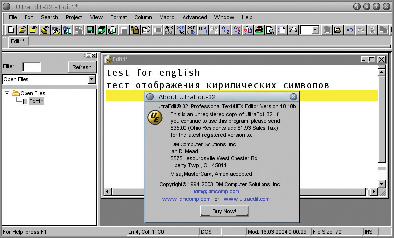The height and width of the screenshot is (238, 394).
Task: Open the Column menu
Action: (x=143, y=17)
